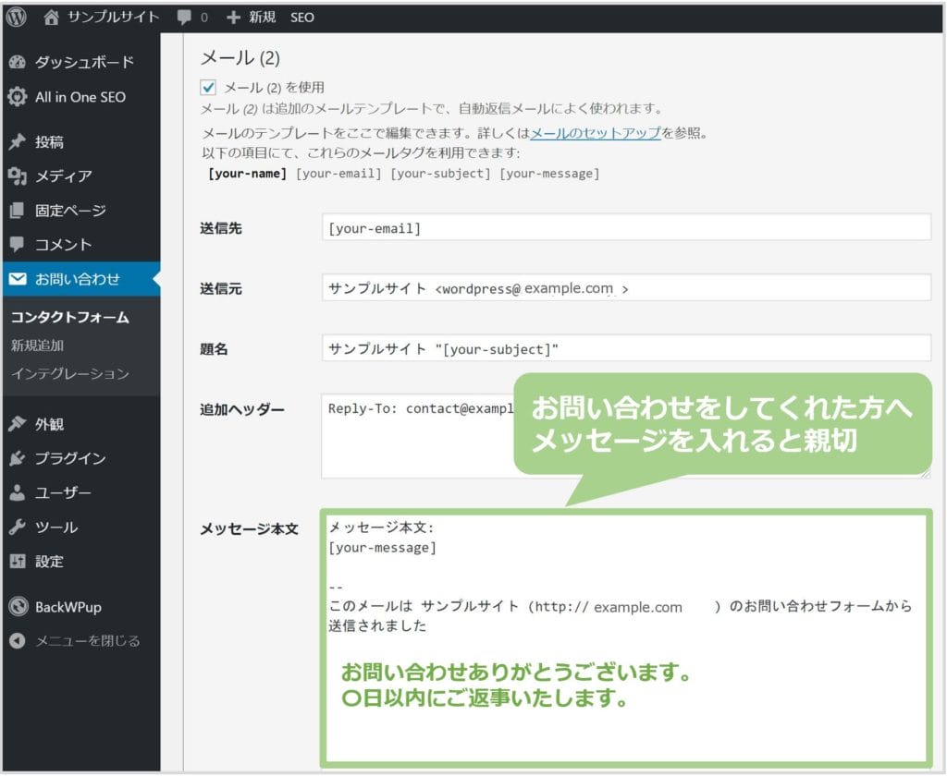Select 新規追加 under お問い合わせ
947x776 pixels.
pyautogui.click(x=37, y=346)
